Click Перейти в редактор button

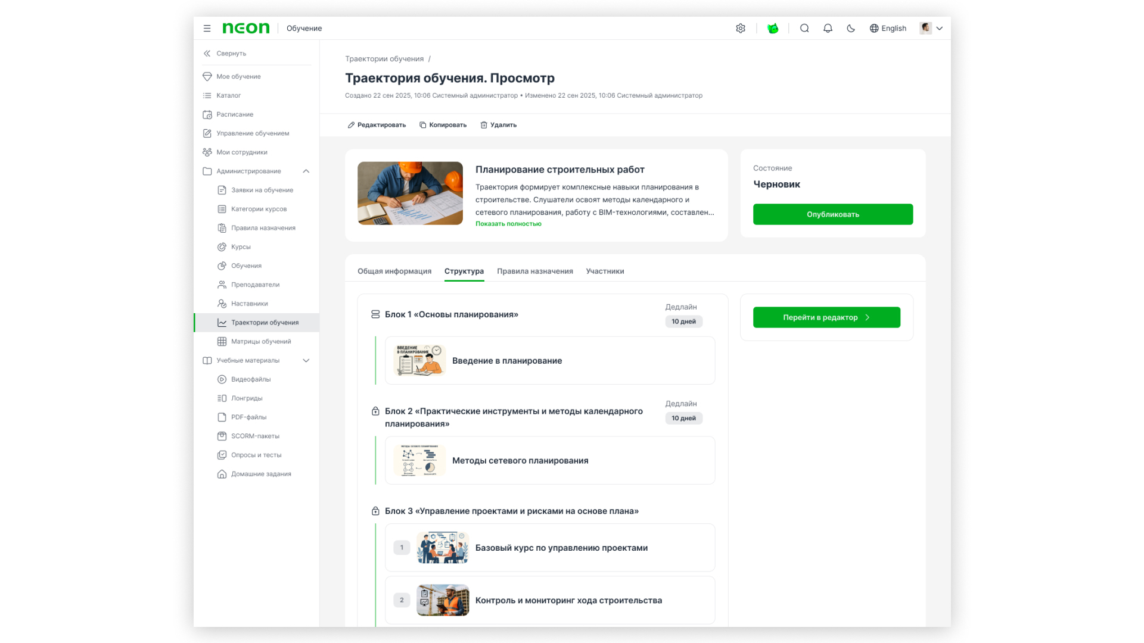[x=826, y=317]
